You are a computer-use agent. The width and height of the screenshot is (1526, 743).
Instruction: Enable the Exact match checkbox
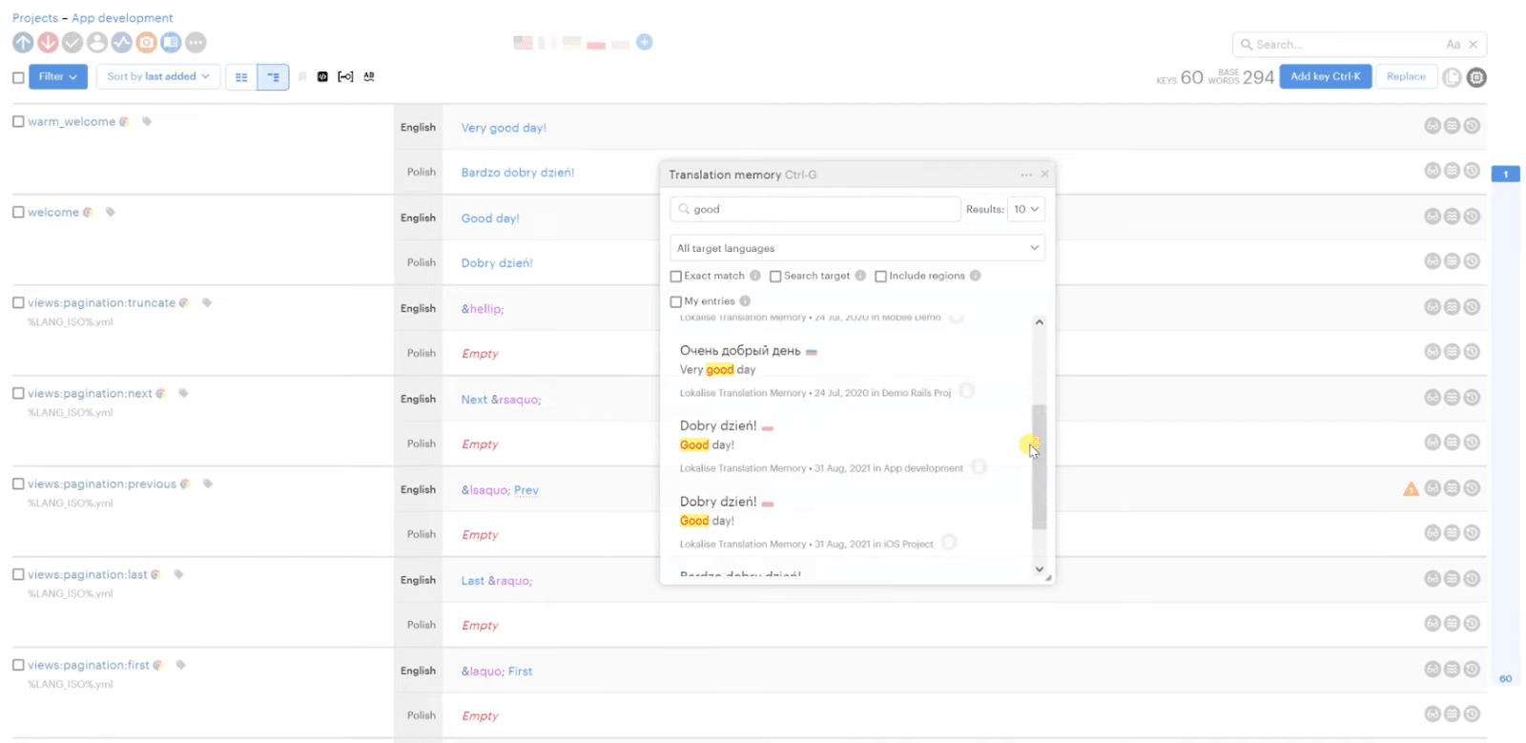tap(676, 277)
